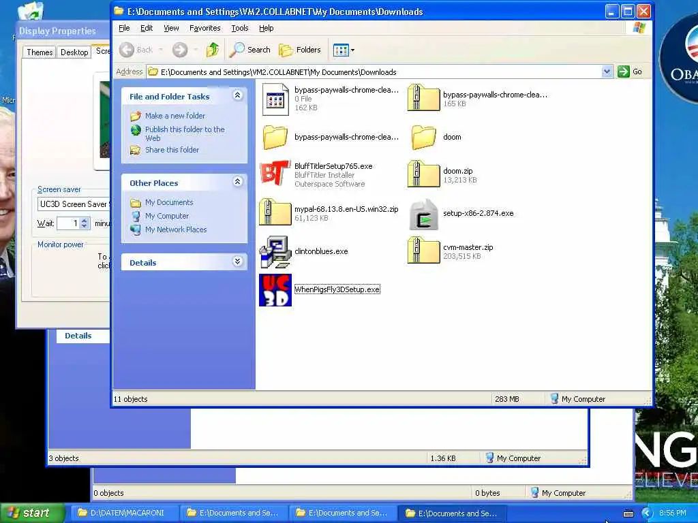The height and width of the screenshot is (523, 698).
Task: Open the Tools menu
Action: [240, 28]
